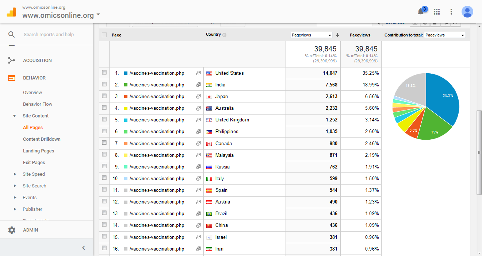Open /vaccines-vaccination.php link in Iran row

(157, 249)
